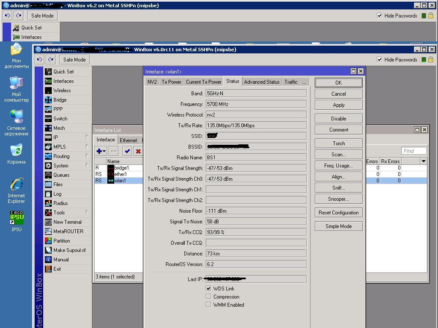Click Exit in the WinBox sidebar
Viewport: 438px width, 328px height.
(x=68, y=269)
